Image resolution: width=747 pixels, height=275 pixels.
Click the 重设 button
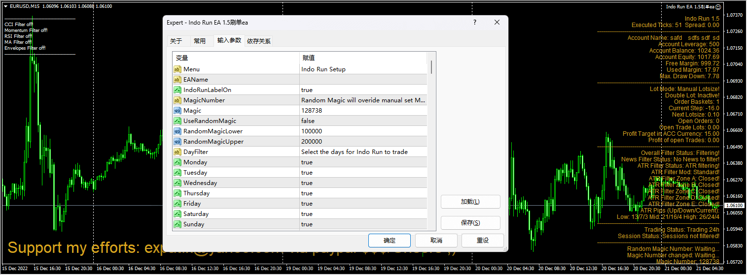click(482, 241)
